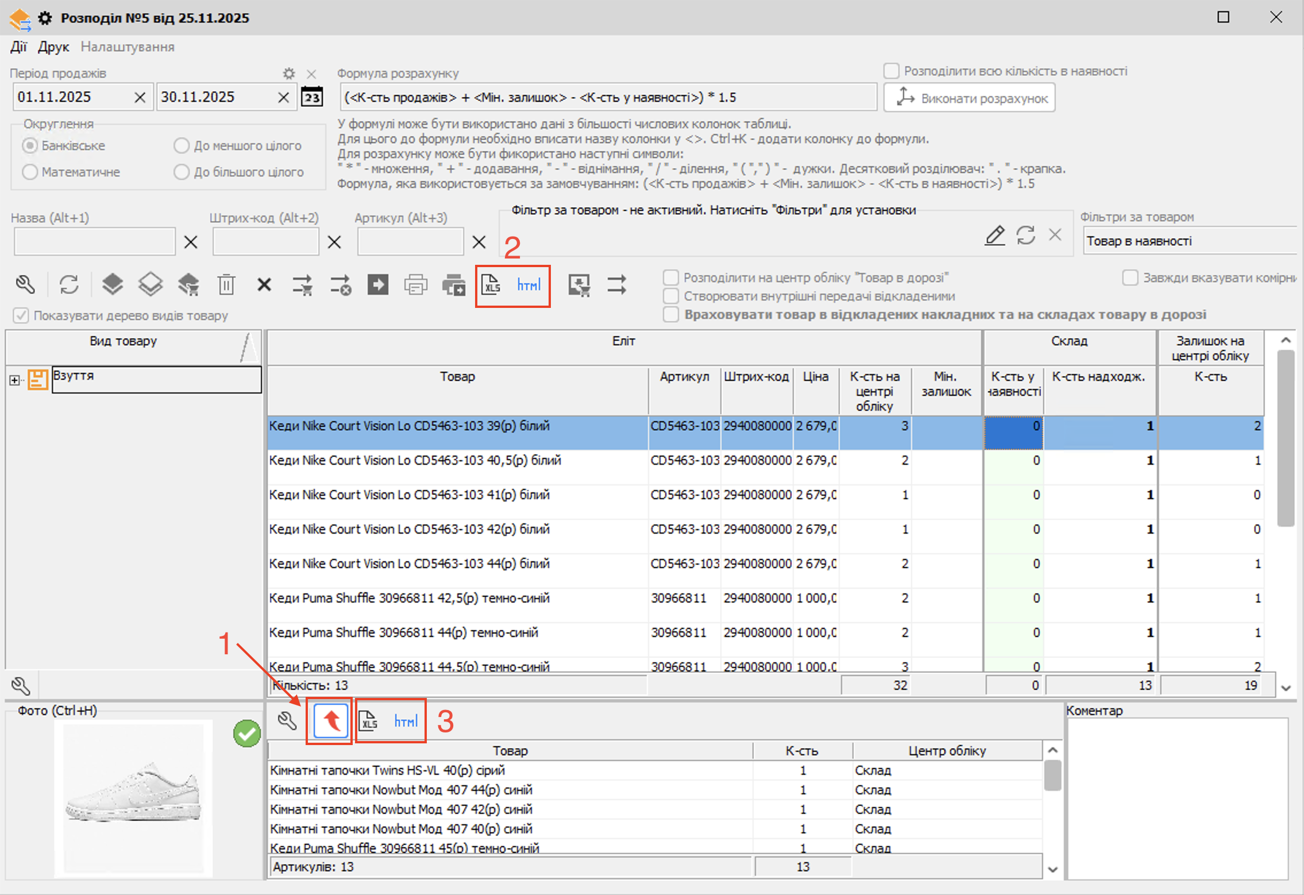Check 'Створювати внутрішні передачі відкладеними'

point(671,296)
